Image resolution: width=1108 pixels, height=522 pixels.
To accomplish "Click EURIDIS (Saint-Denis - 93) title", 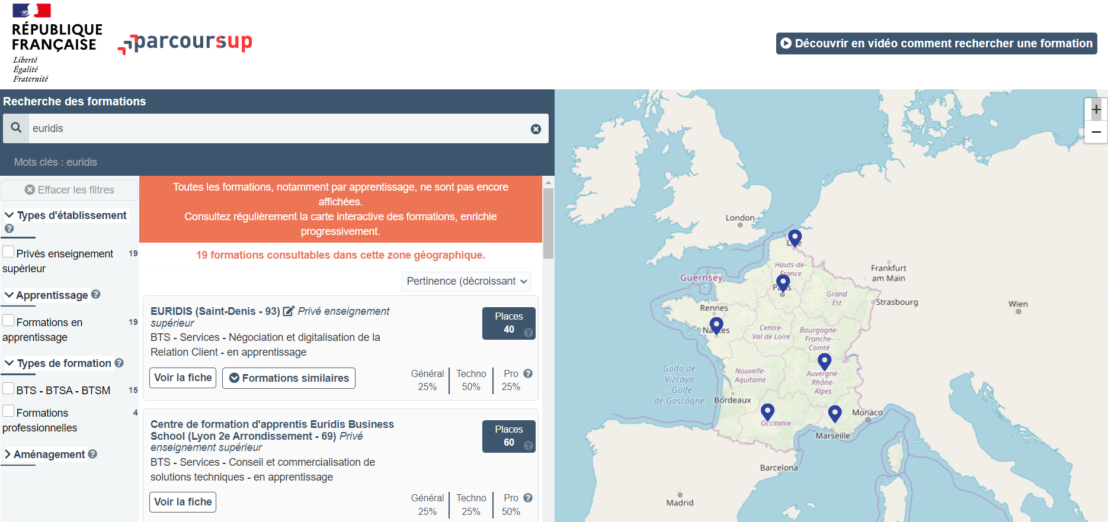I will click(215, 311).
